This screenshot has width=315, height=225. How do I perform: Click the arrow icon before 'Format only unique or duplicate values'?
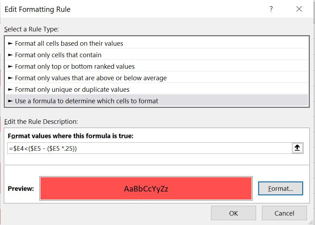click(11, 89)
